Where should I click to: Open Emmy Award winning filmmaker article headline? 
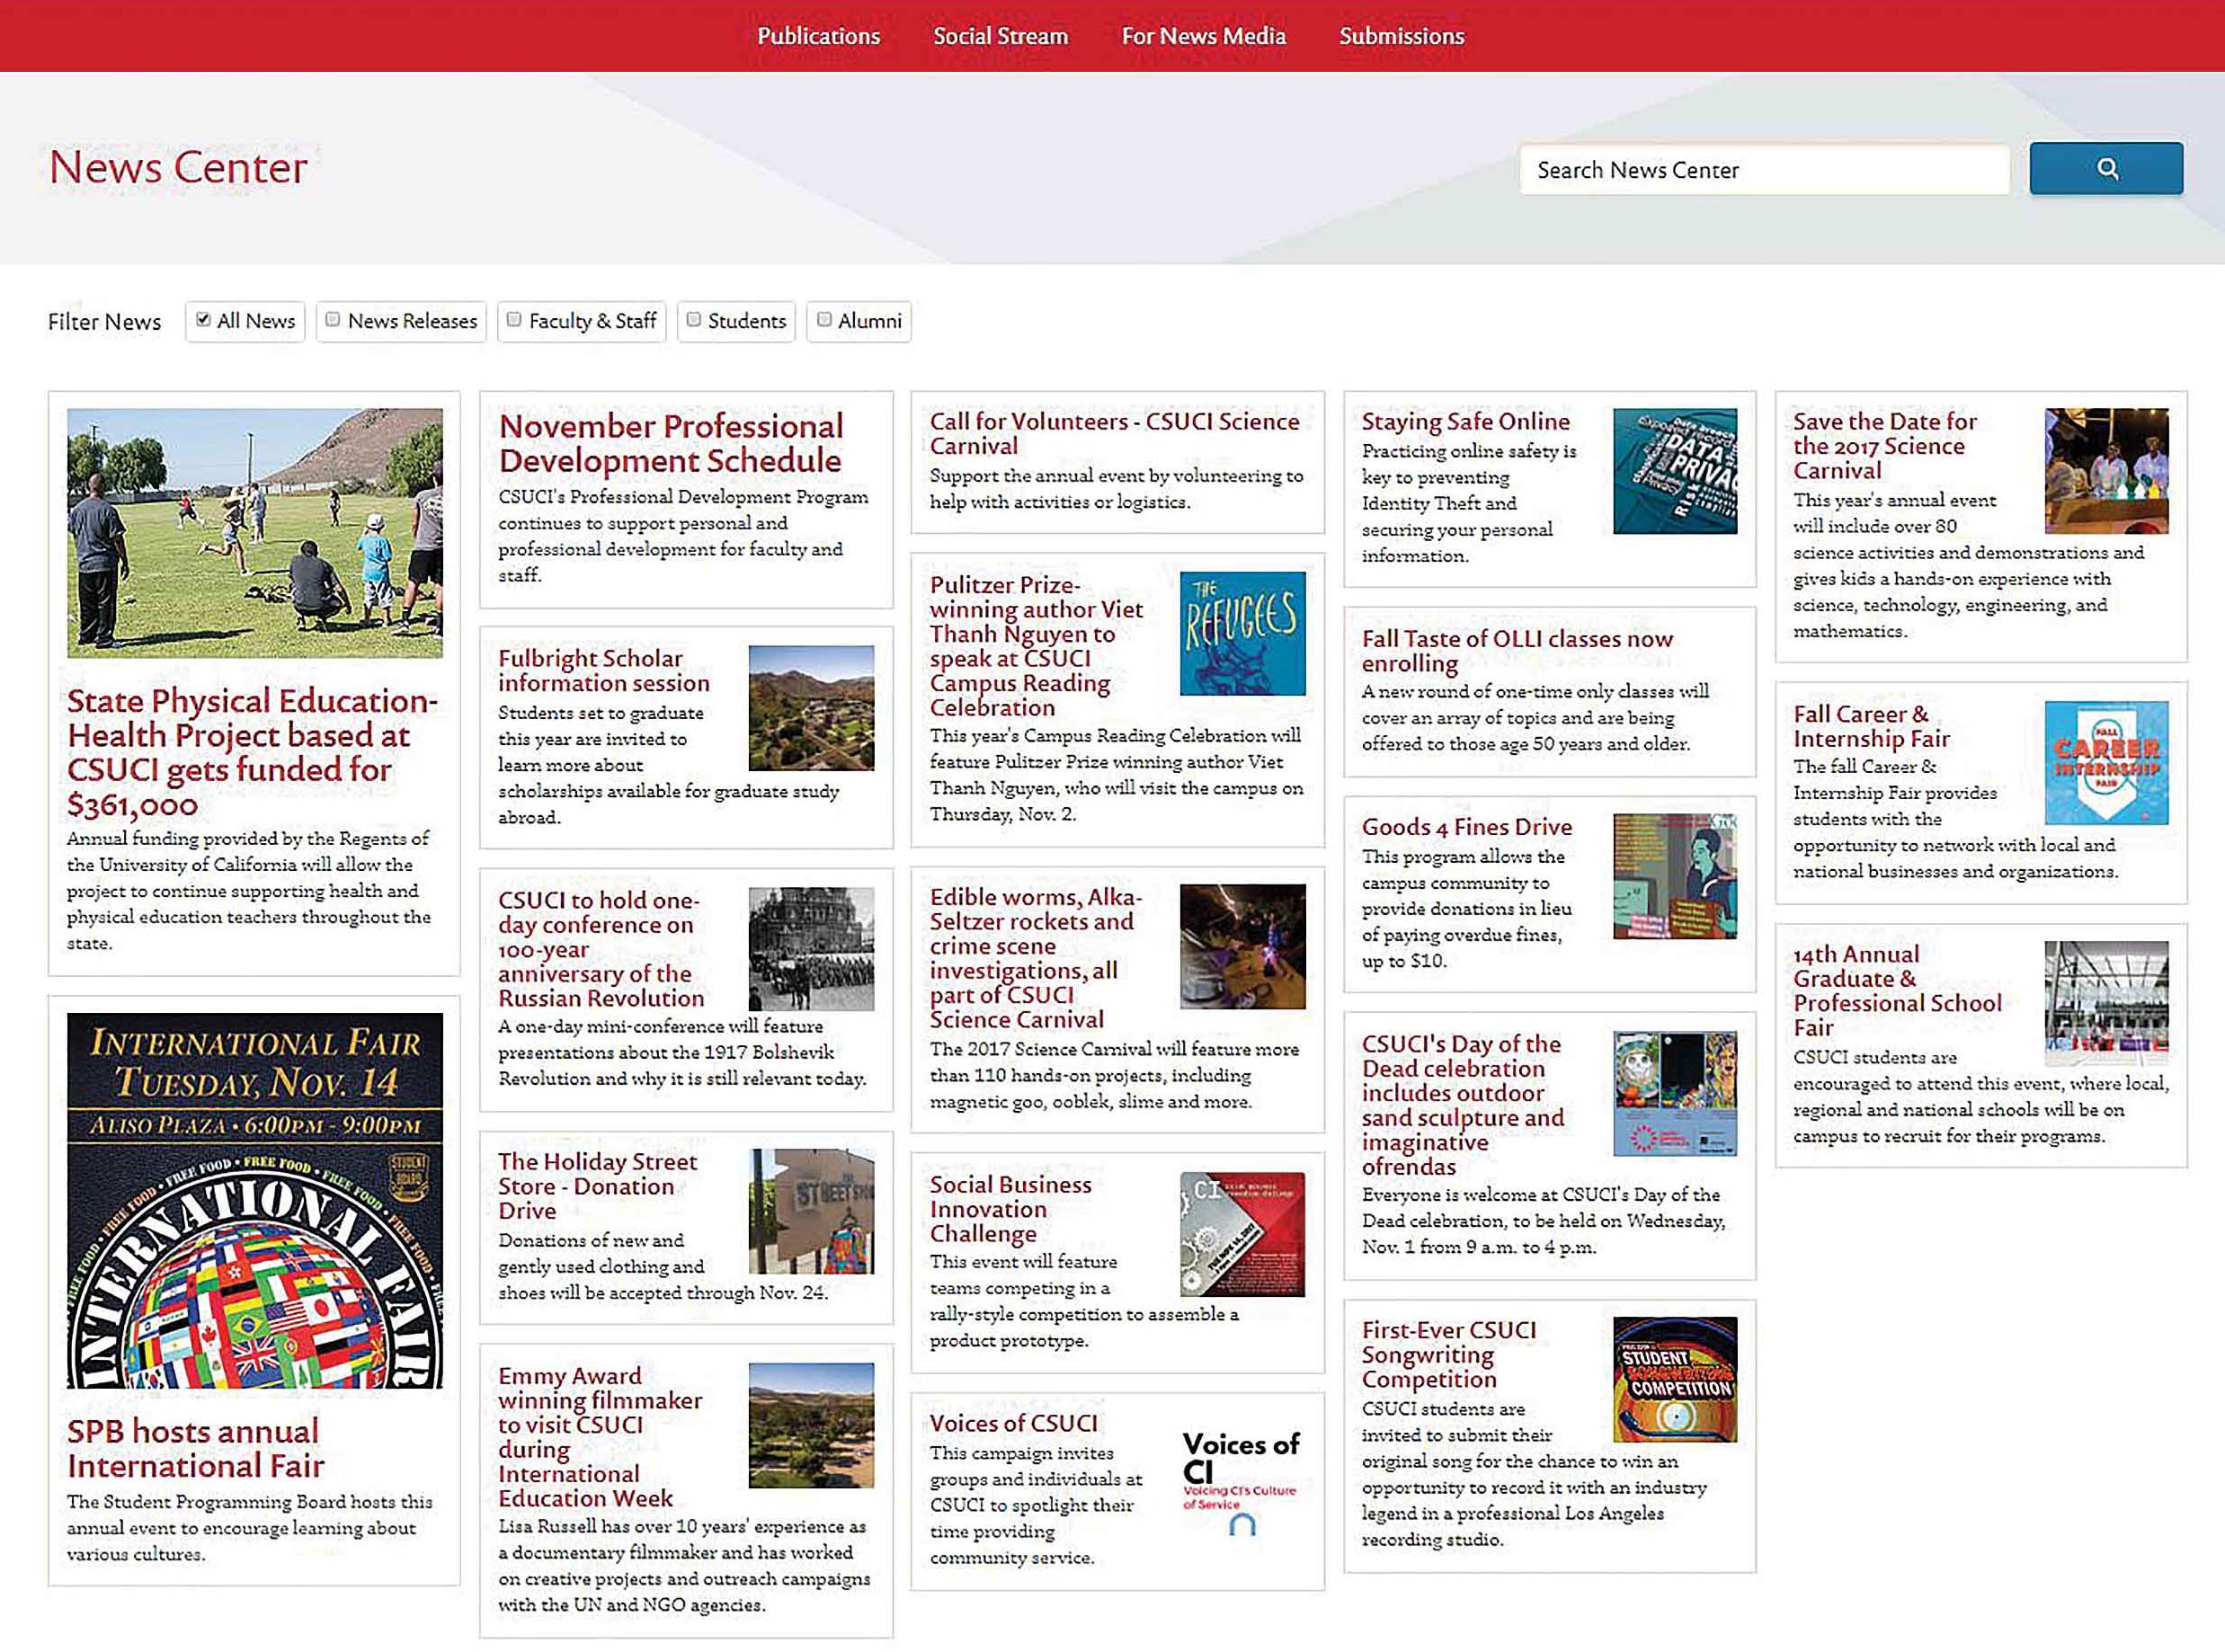click(x=600, y=1437)
